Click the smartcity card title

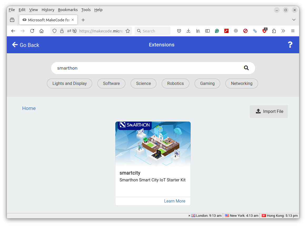[x=130, y=173]
